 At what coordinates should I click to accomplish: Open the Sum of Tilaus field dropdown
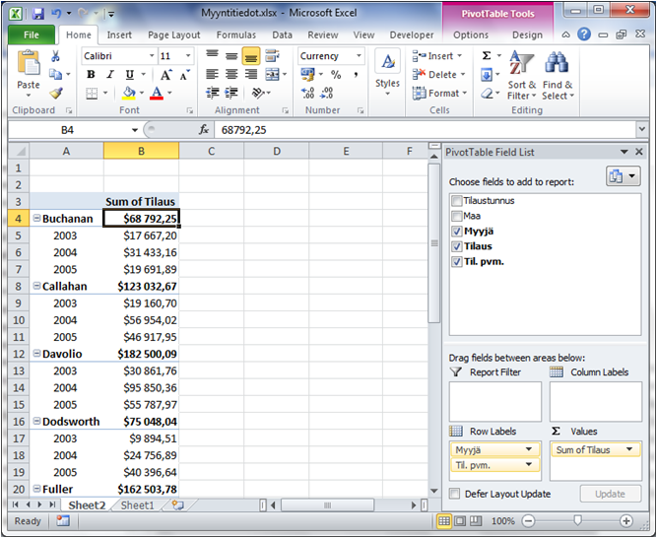(630, 450)
